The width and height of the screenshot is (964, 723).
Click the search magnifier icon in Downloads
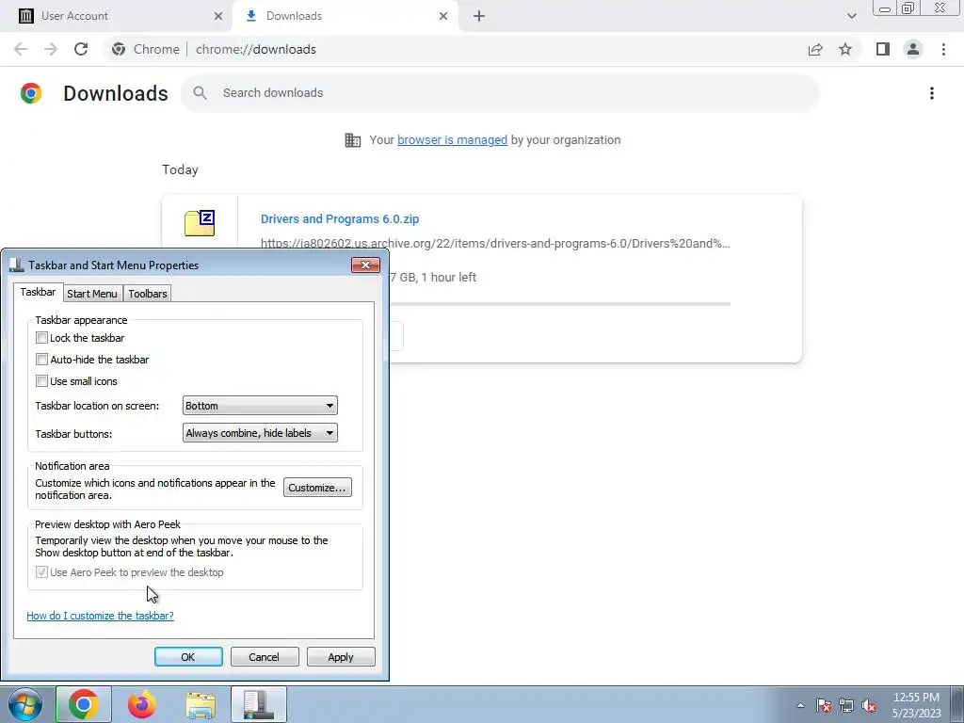click(x=200, y=93)
